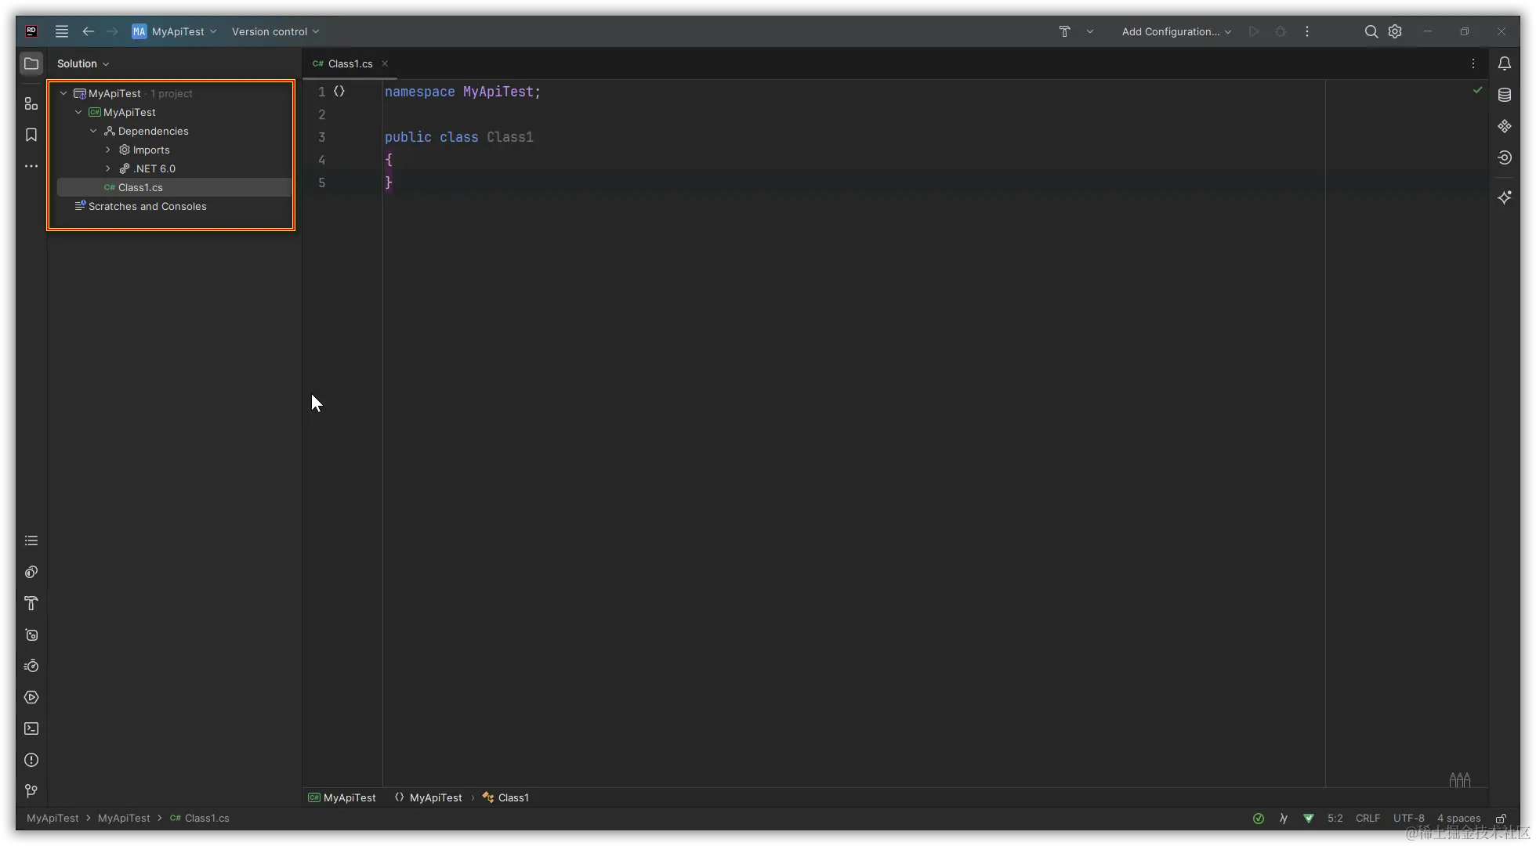Open the Bookmarks tool window
Viewport: 1536px width, 846px height.
pyautogui.click(x=31, y=135)
